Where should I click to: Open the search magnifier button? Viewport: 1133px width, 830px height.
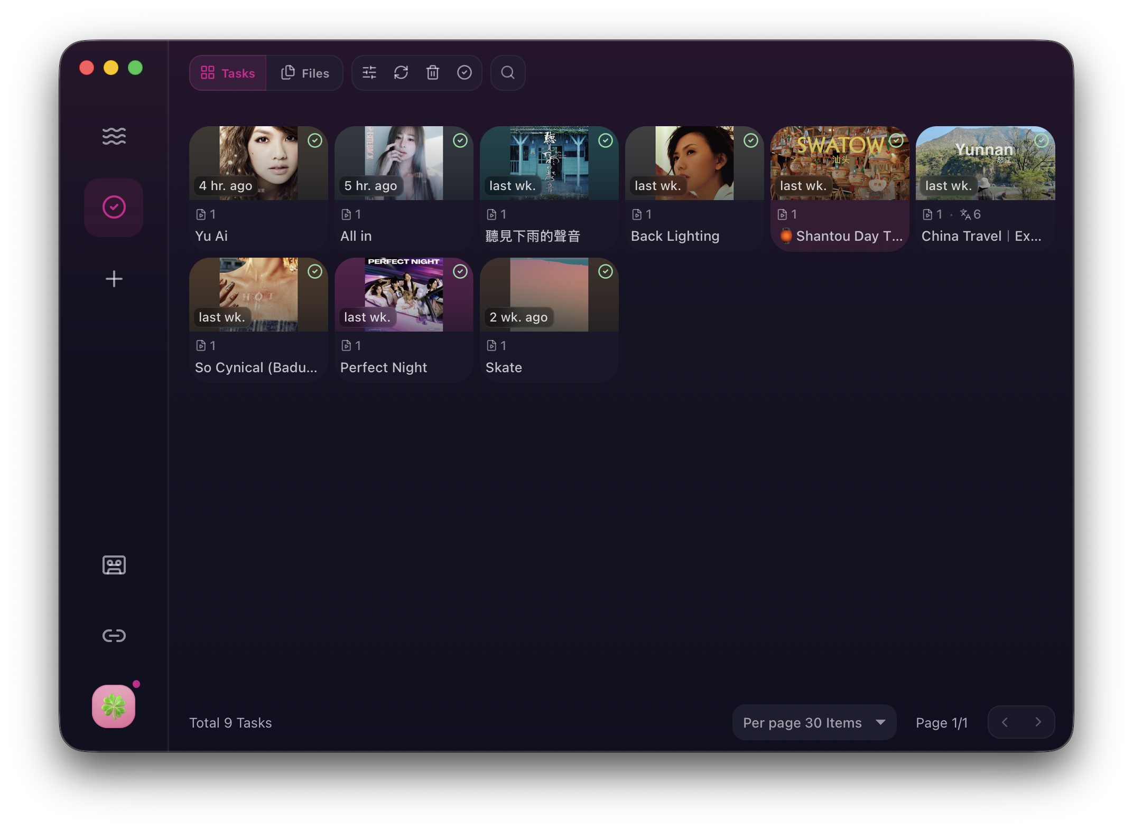pyautogui.click(x=508, y=73)
